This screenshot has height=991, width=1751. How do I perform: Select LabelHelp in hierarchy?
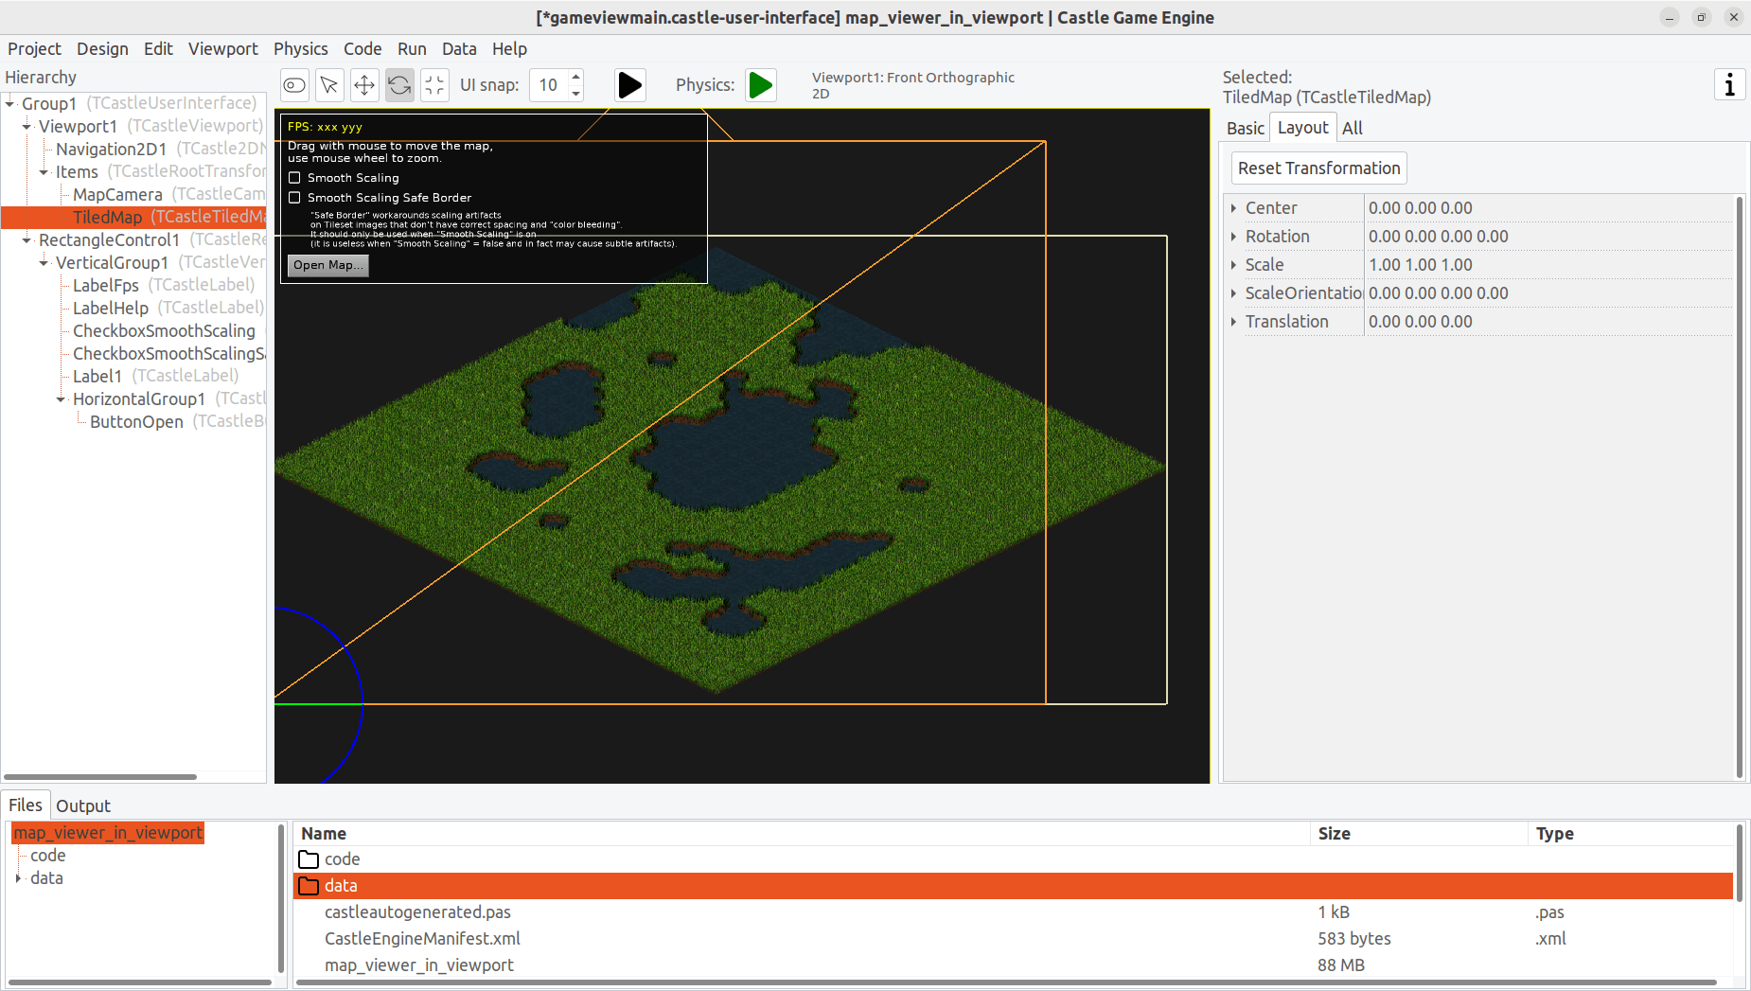click(111, 309)
